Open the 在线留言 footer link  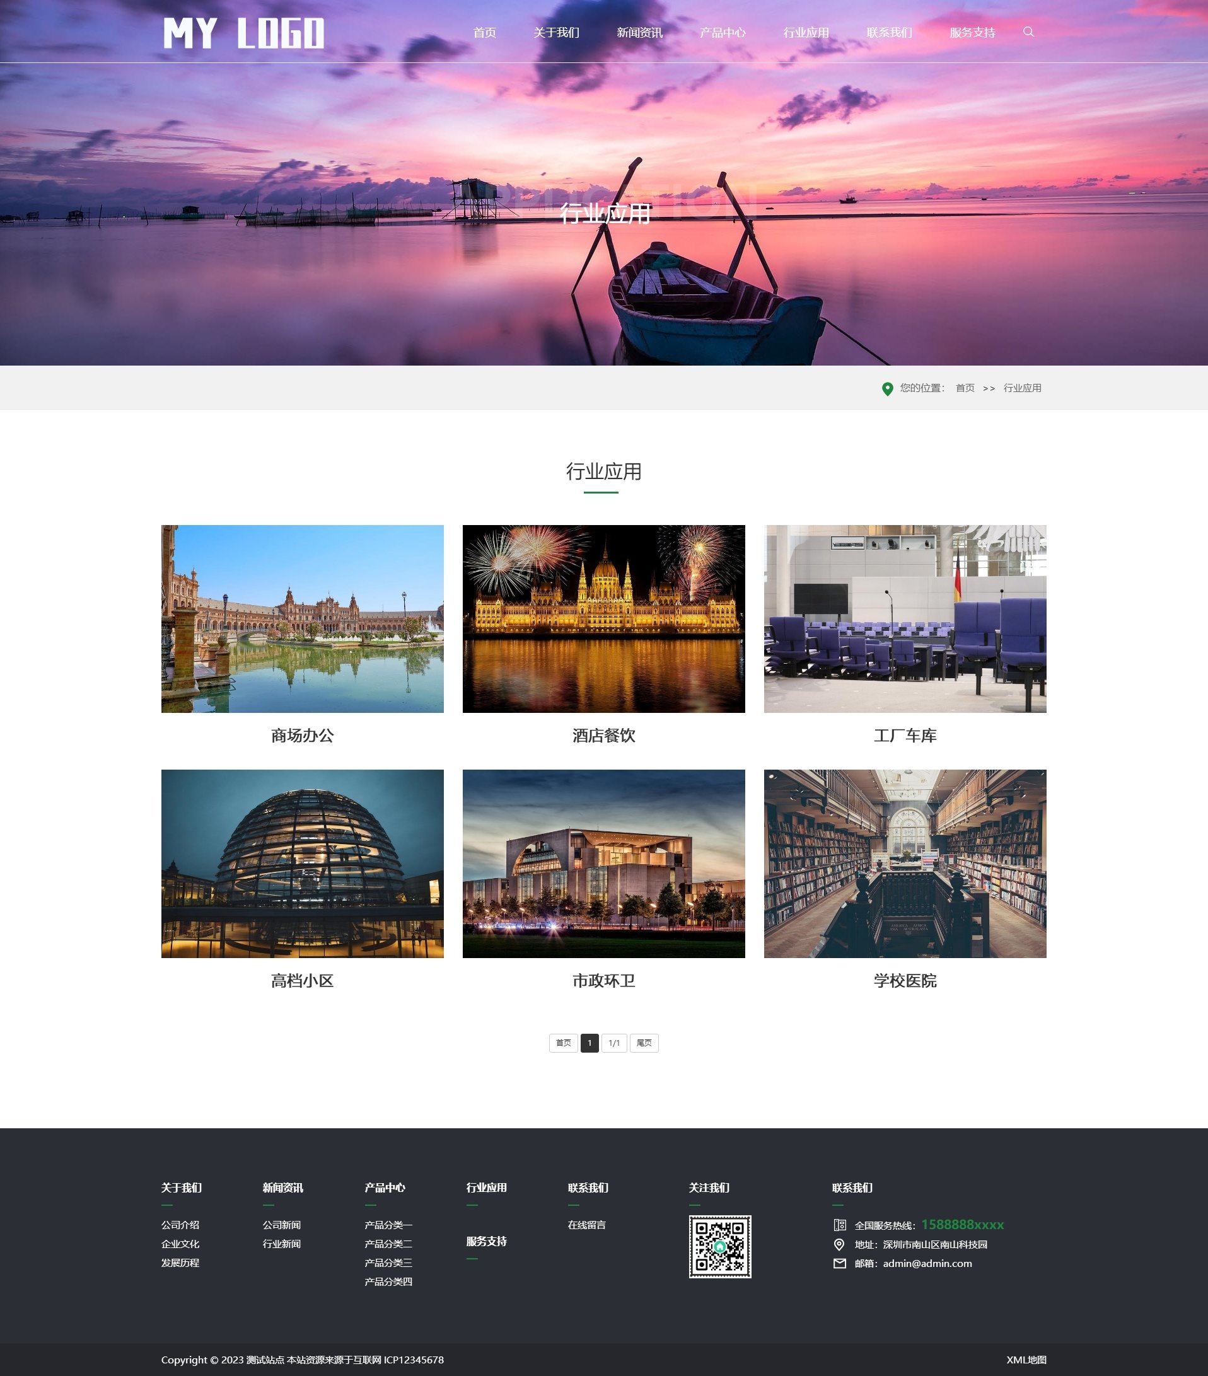[x=586, y=1225]
